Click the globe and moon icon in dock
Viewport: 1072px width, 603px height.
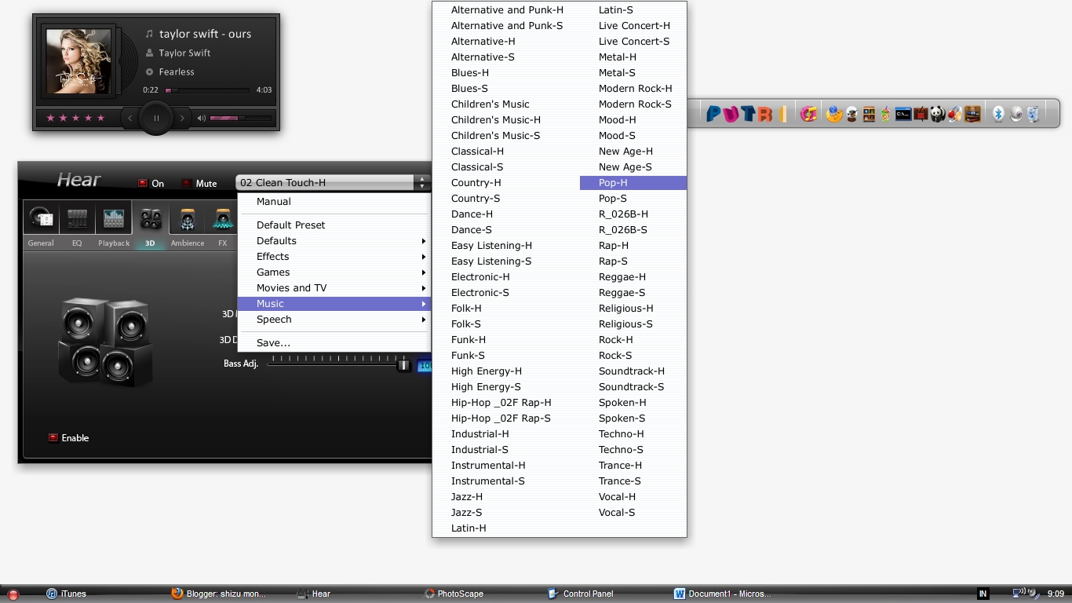[x=834, y=115]
